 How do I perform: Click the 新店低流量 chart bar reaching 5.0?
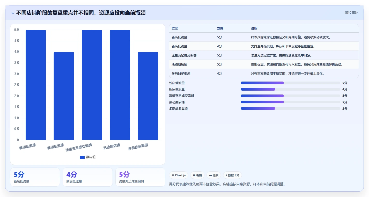click(36, 85)
